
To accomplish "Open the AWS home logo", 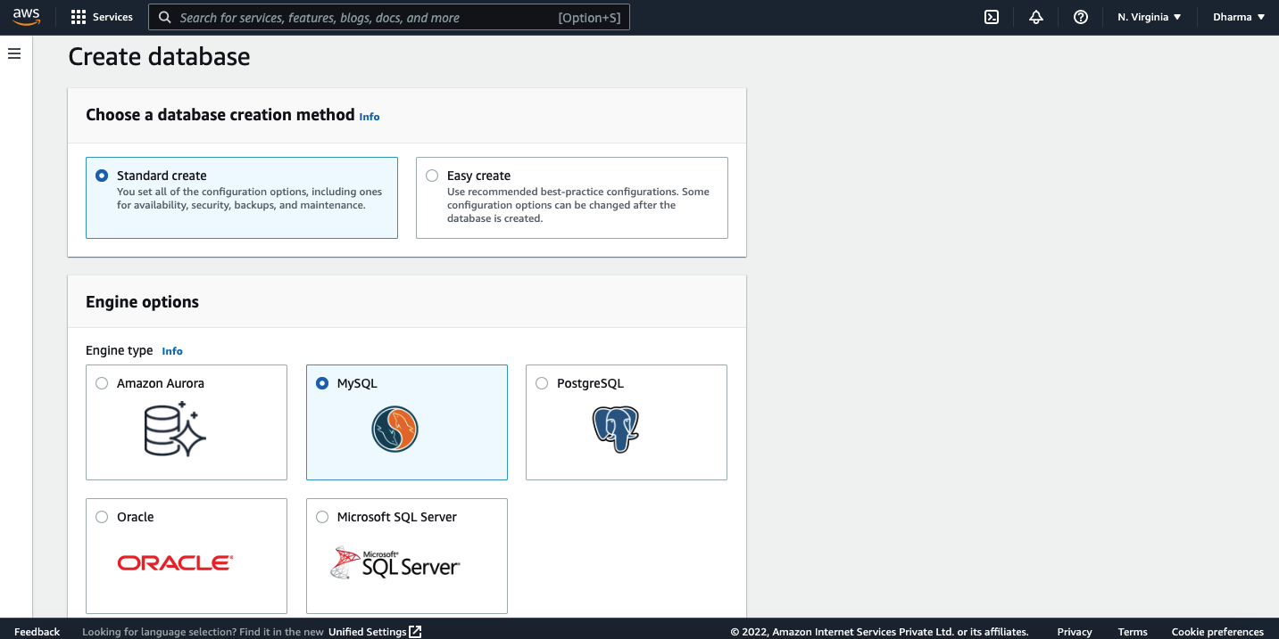I will [27, 17].
